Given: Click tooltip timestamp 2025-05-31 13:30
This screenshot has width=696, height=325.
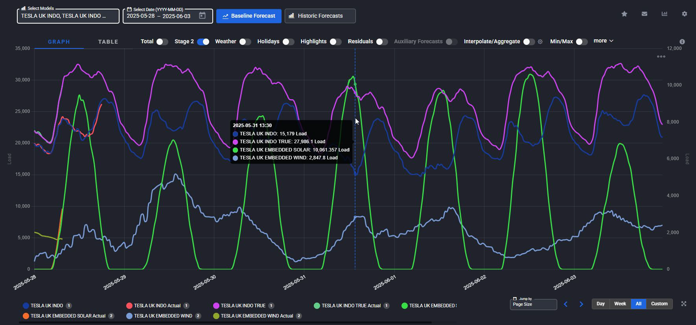Looking at the screenshot, I should [252, 126].
